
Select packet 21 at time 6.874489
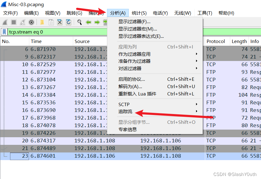(x=130, y=149)
